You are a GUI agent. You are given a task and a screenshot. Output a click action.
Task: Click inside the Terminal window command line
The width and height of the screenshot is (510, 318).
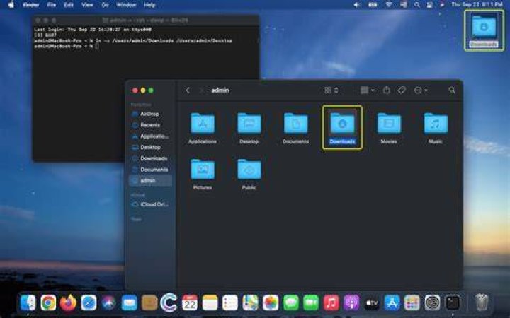click(x=98, y=47)
